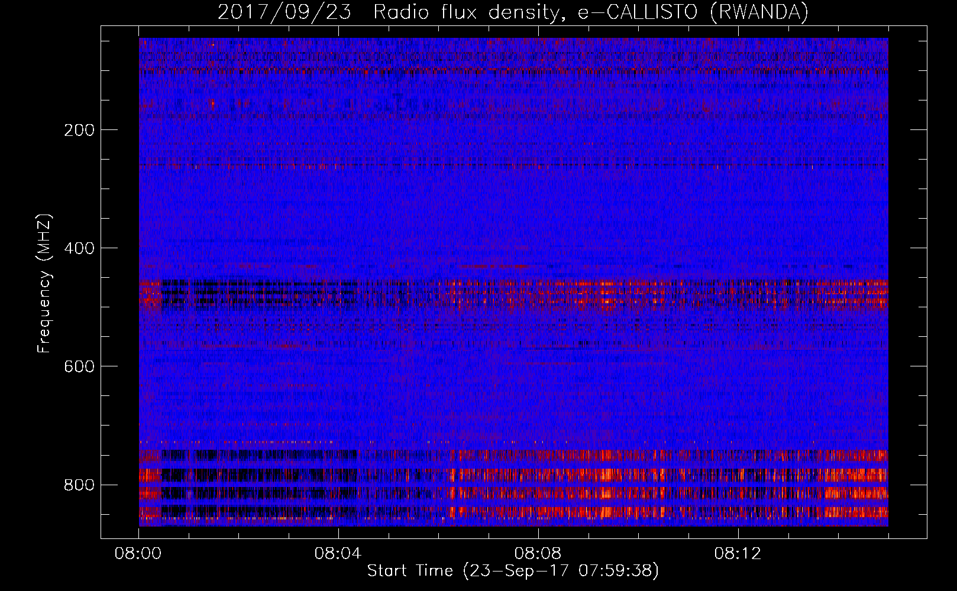Click the 08:08 time tick label
The width and height of the screenshot is (957, 591).
[538, 554]
